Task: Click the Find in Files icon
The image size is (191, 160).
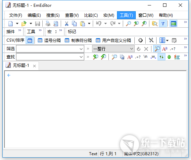Action: pyautogui.click(x=155, y=24)
